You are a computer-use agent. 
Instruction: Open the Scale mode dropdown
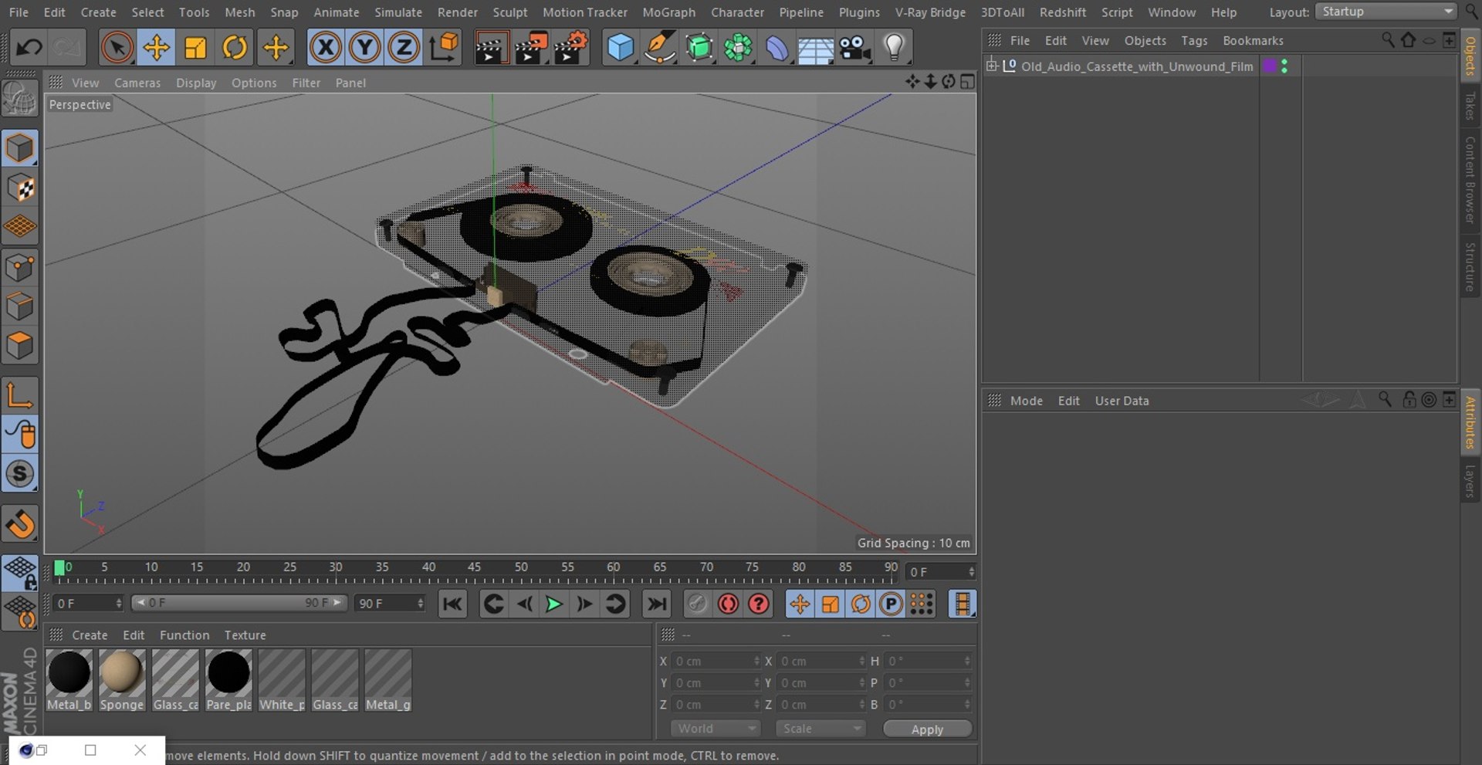(821, 729)
